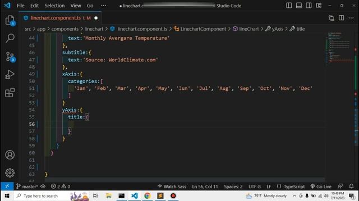
Task: Toggle the primary side bar layout icon
Action: click(x=289, y=6)
